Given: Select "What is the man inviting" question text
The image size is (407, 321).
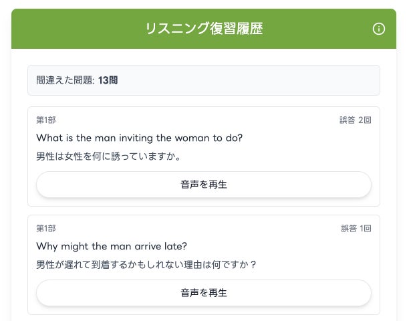Looking at the screenshot, I should (x=139, y=138).
